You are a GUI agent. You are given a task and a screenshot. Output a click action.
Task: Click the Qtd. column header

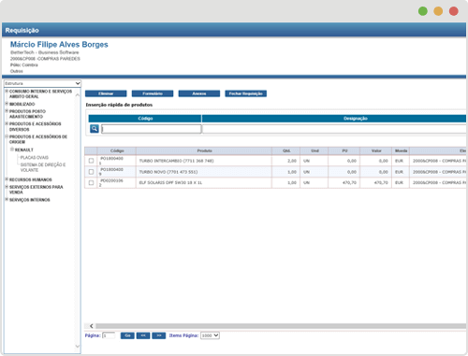[x=286, y=150]
